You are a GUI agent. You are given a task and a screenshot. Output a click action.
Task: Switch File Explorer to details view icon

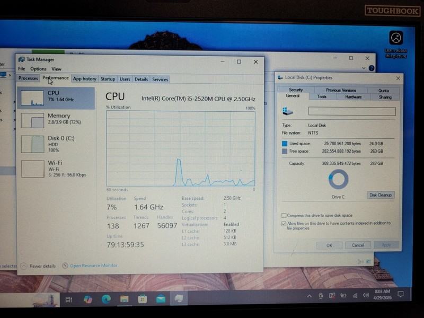360,261
